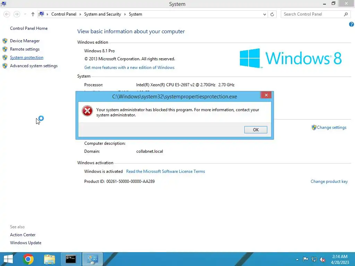Show hidden tray icons arrow
This screenshot has height=266, width=355.
click(x=297, y=259)
